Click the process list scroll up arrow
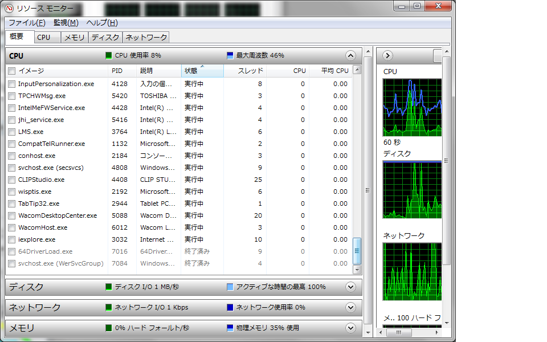Viewport: 547px width, 342px height. click(357, 70)
